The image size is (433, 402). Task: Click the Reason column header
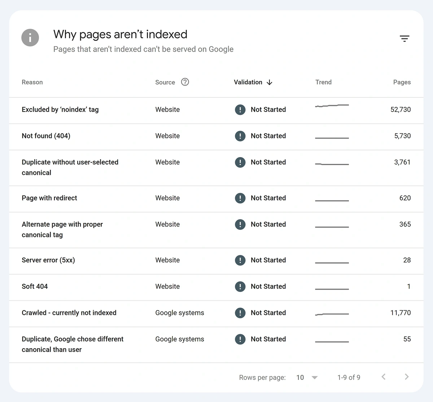(32, 82)
